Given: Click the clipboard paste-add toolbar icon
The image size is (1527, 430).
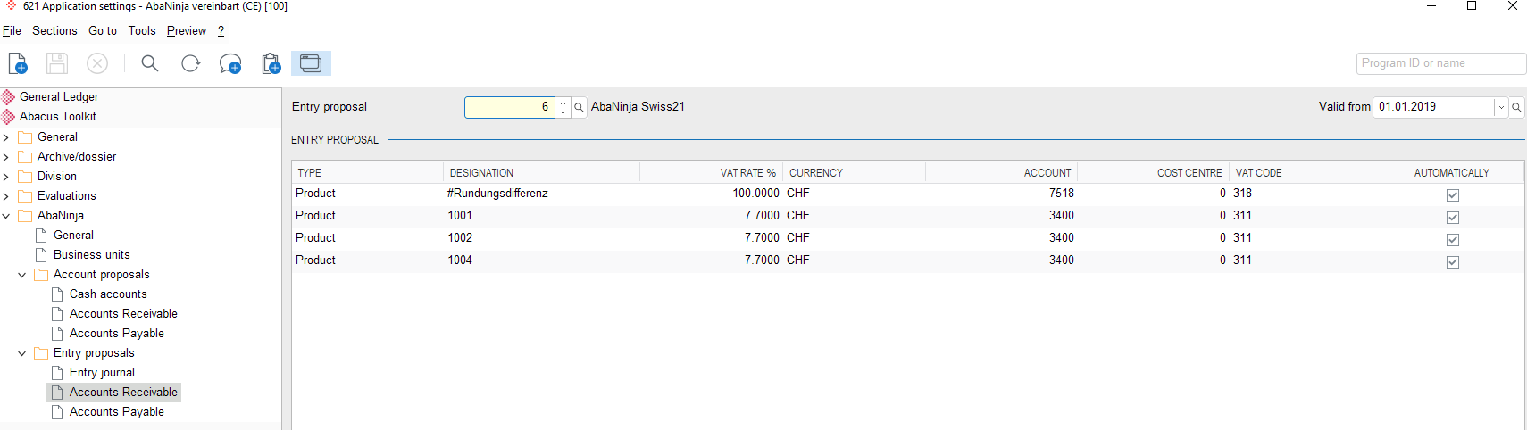Looking at the screenshot, I should coord(271,63).
